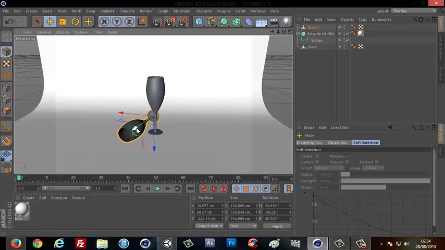This screenshot has height=250, width=445.
Task: Open the Layout Startup dropdown
Action: coord(414,11)
